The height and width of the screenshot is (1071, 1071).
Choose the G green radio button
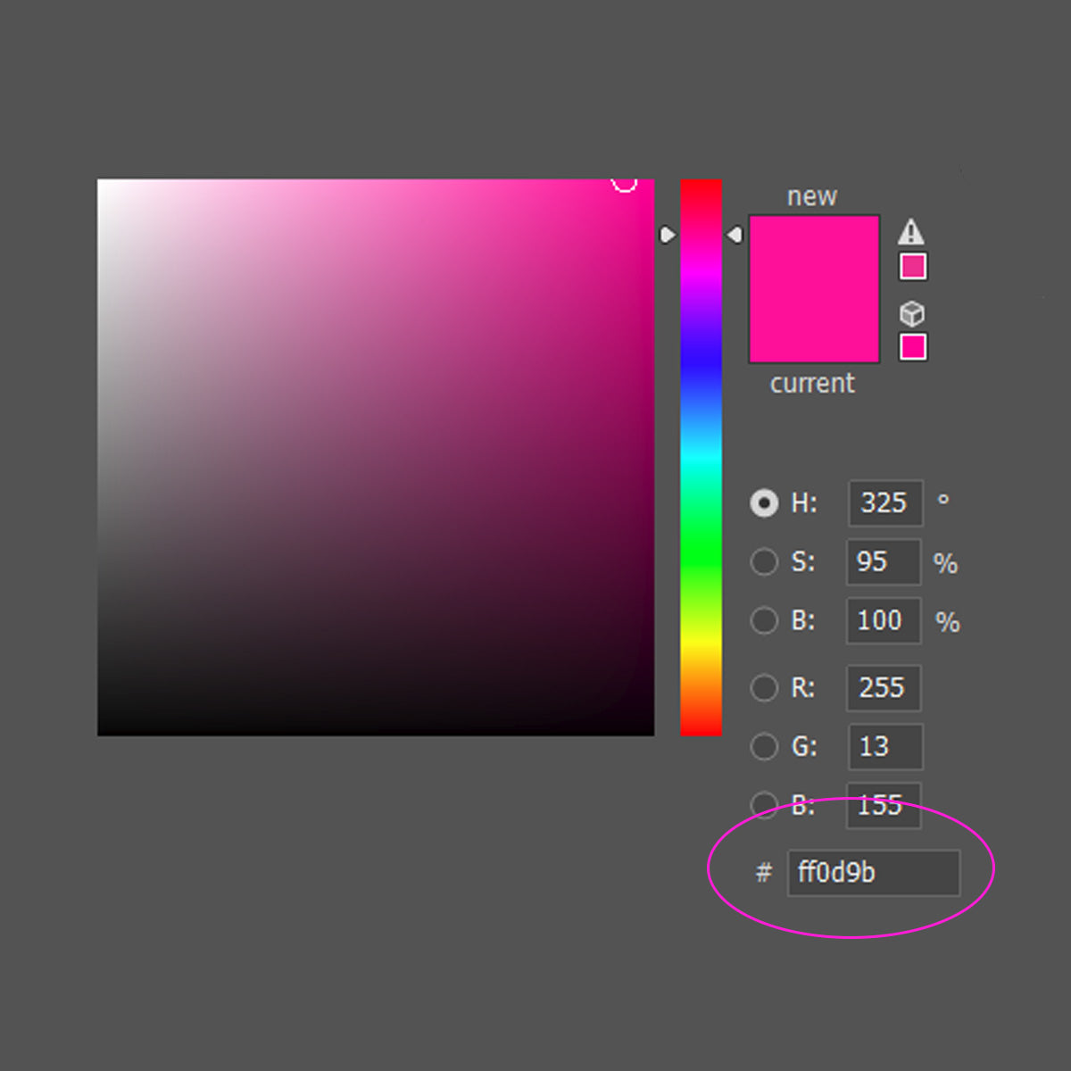click(x=764, y=746)
